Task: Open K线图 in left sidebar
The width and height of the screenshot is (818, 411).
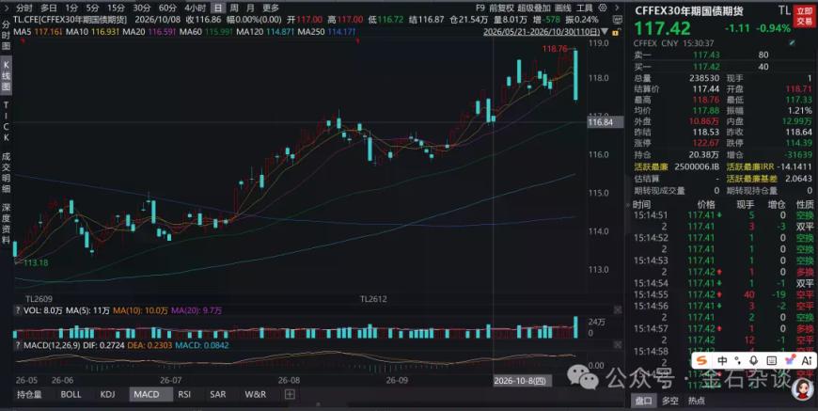Action: 6,75
